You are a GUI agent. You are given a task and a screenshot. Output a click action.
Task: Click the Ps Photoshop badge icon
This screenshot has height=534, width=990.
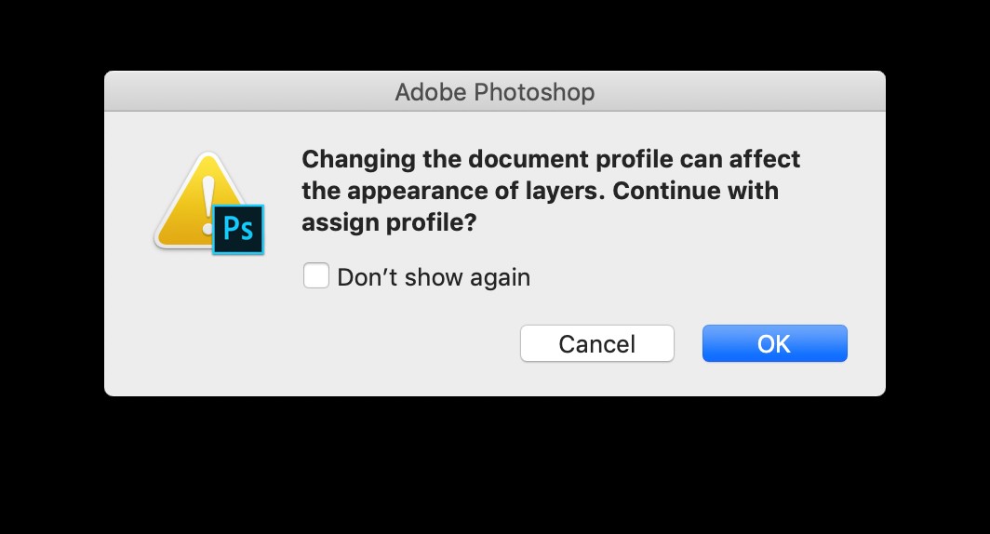point(238,229)
